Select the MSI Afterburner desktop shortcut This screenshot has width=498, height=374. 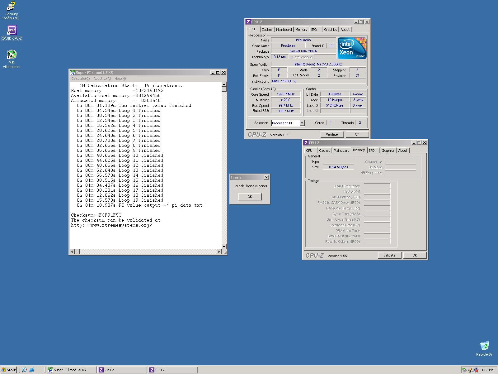point(12,59)
